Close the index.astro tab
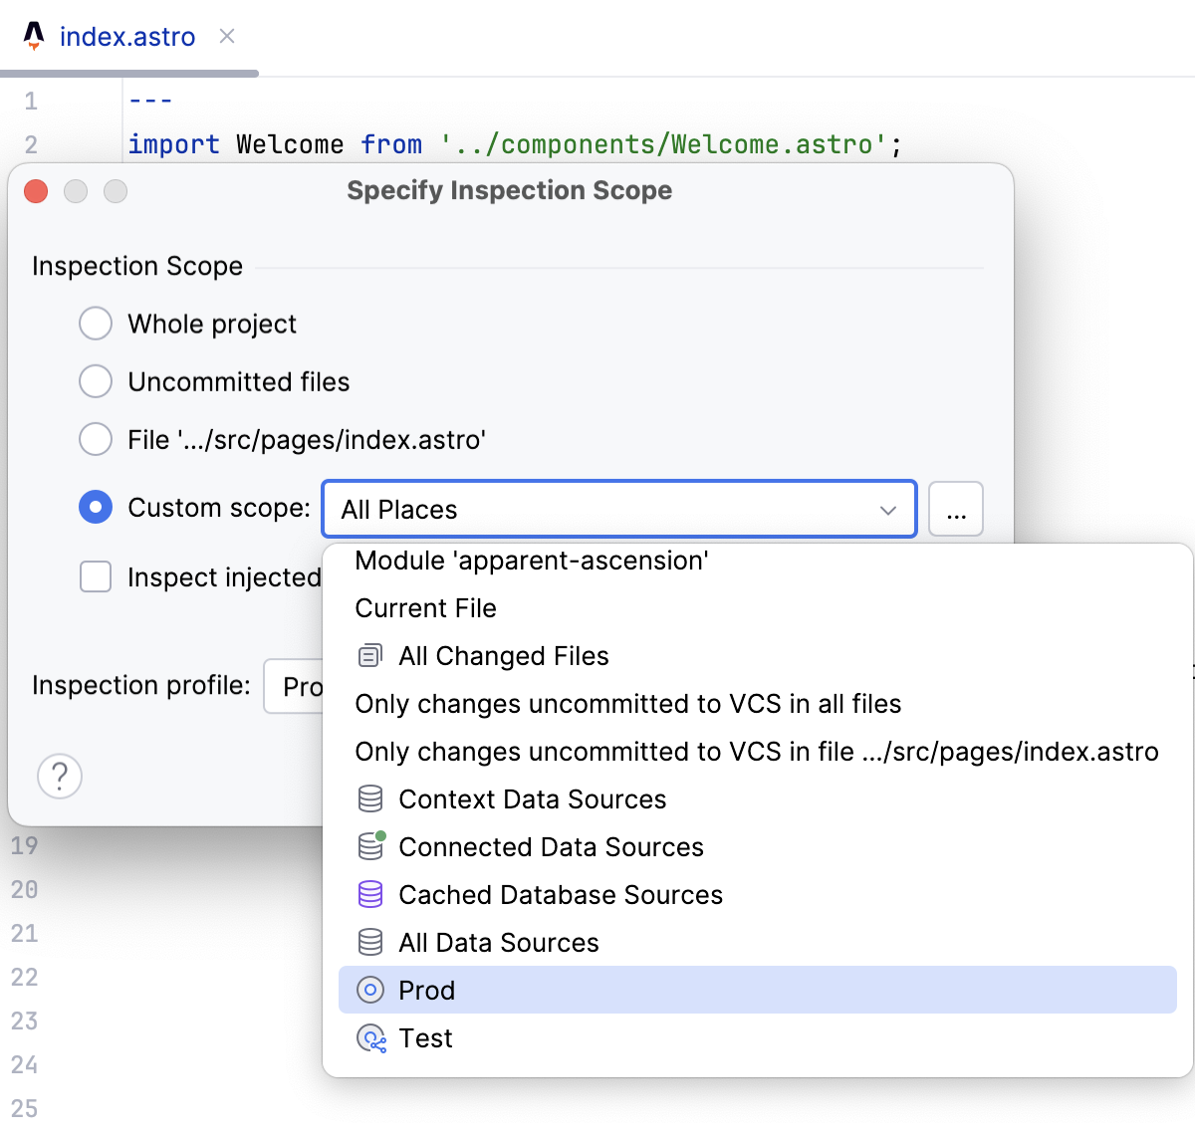This screenshot has height=1135, width=1195. point(227,37)
